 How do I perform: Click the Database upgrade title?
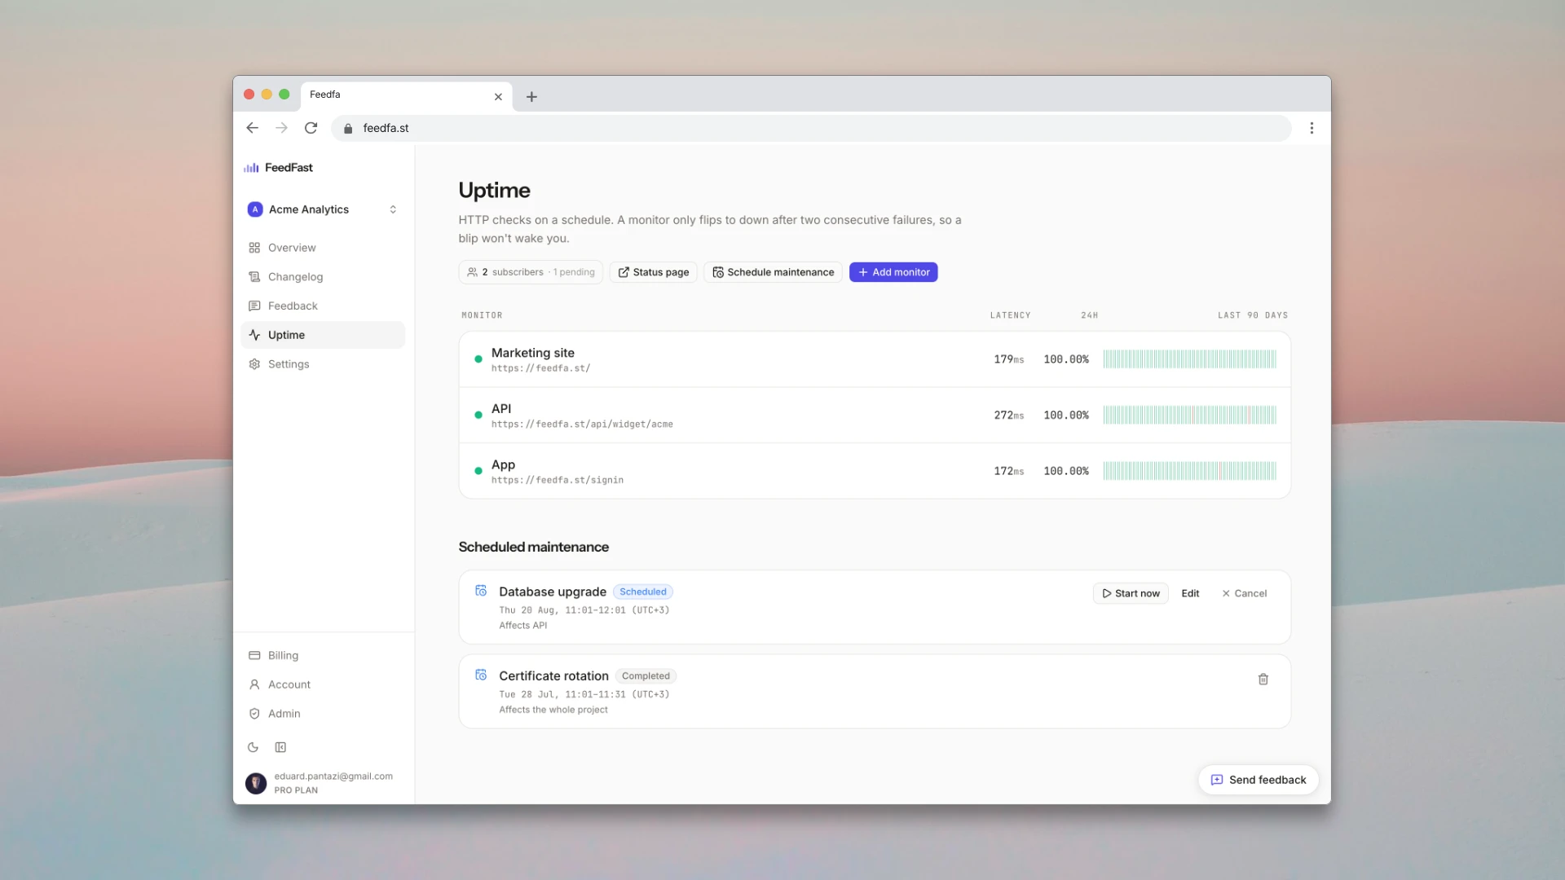pos(553,592)
